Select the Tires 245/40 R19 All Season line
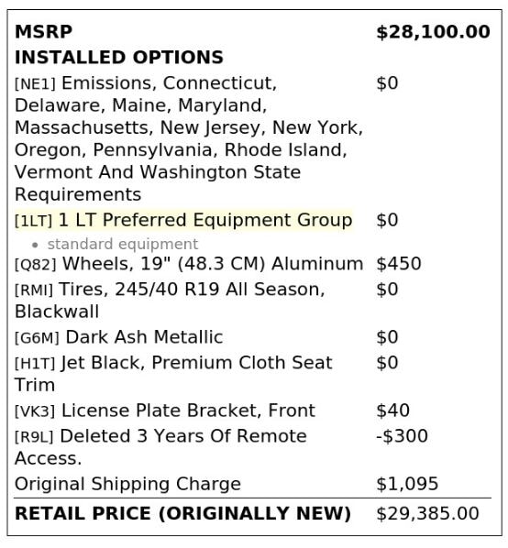Screen dimensions: 508x548 click(x=170, y=301)
